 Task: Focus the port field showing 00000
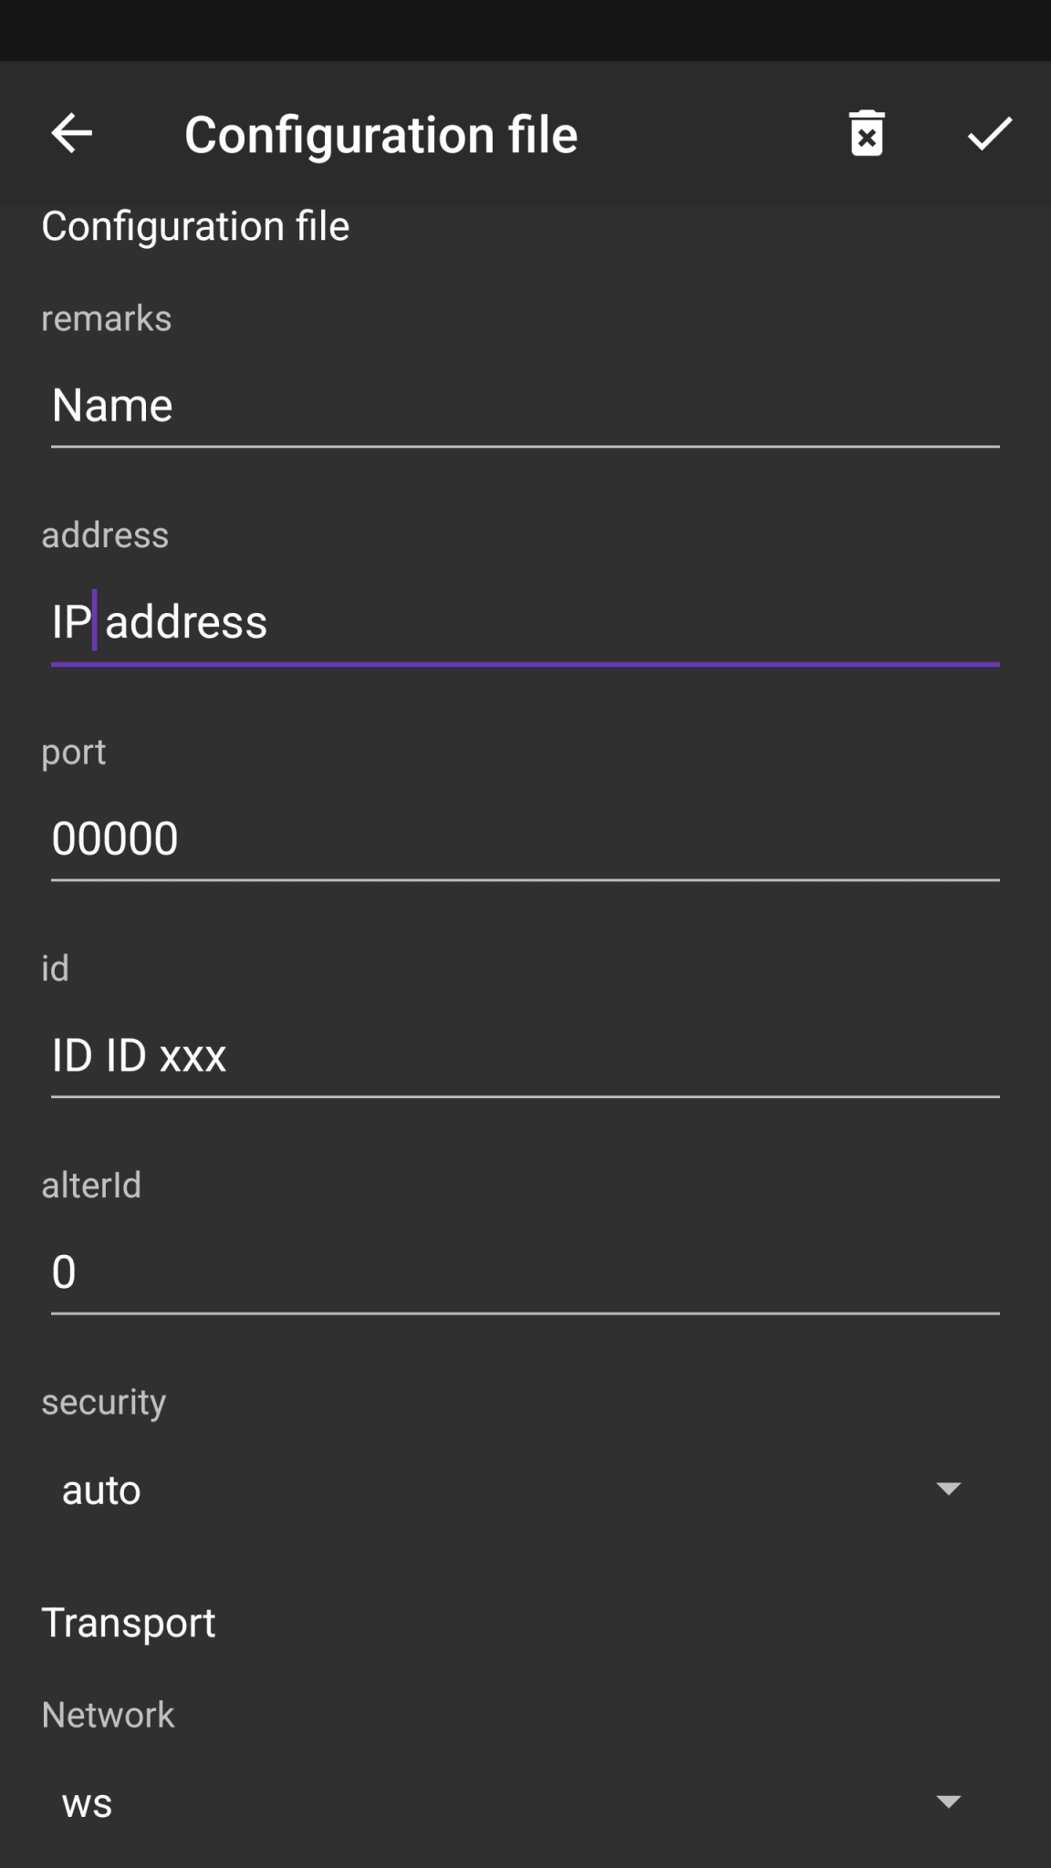point(525,836)
